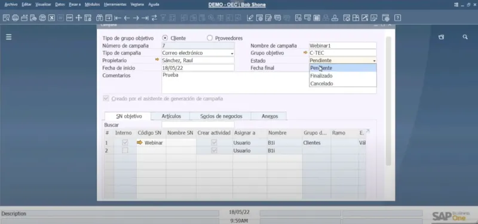This screenshot has width=478, height=224.
Task: Click the chat bubbles toolbar icon
Action: [277, 18]
